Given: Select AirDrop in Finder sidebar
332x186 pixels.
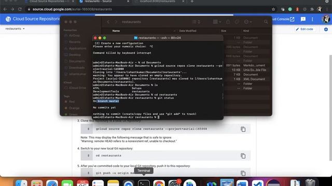Looking at the screenshot, I should click(72, 36).
